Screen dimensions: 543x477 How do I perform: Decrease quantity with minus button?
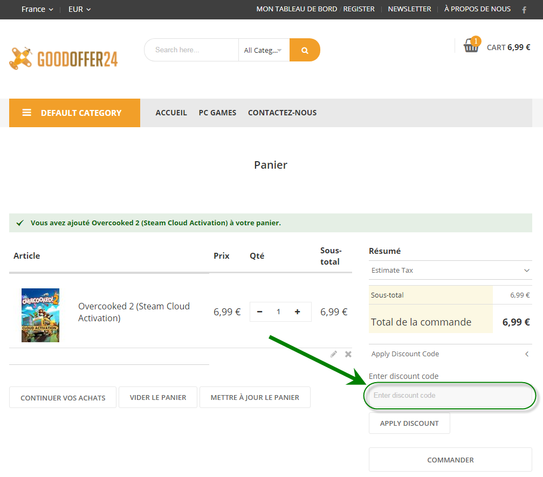259,312
